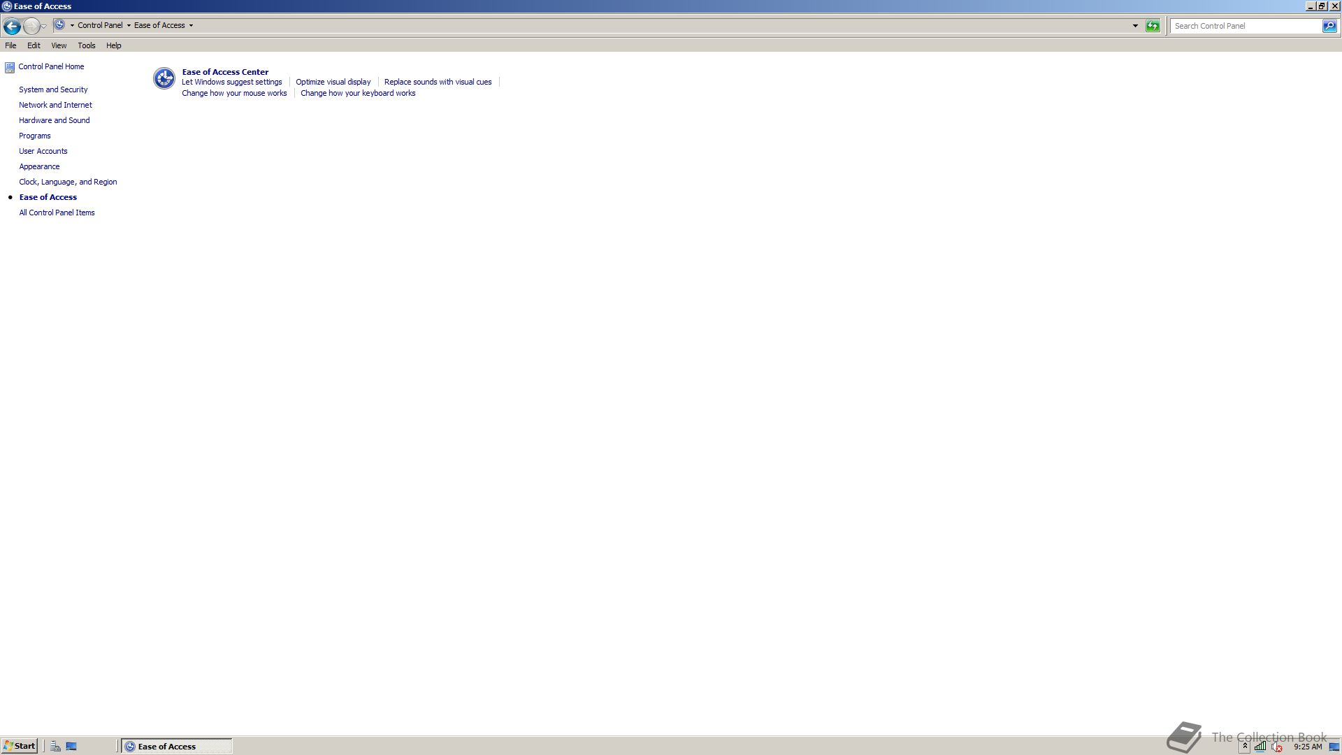
Task: Select Ease of Access in sidebar
Action: pyautogui.click(x=48, y=197)
